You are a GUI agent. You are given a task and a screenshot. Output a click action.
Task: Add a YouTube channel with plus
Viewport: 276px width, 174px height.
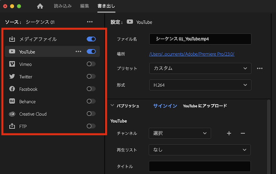click(229, 133)
